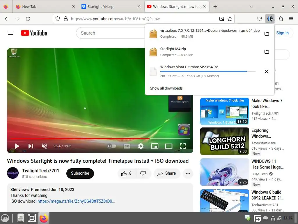Close the New Tab tab
The height and width of the screenshot is (224, 298).
pyautogui.click(x=73, y=6)
